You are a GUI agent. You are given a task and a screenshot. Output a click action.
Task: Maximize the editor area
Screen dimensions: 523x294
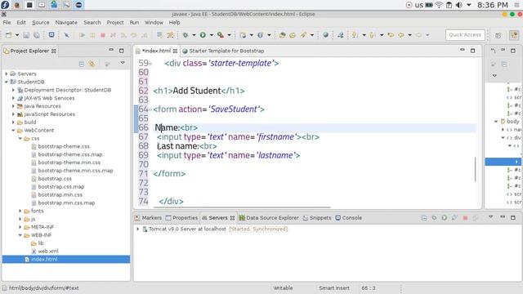click(x=472, y=51)
